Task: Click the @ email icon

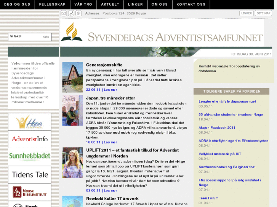Action: tap(78, 13)
